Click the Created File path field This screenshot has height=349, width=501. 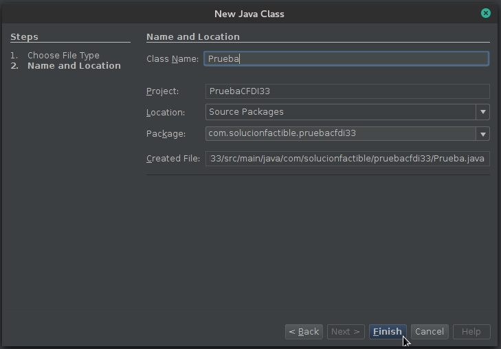347,159
